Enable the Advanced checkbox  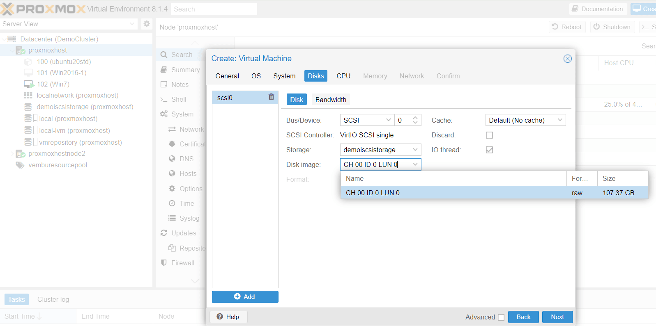[x=501, y=317]
